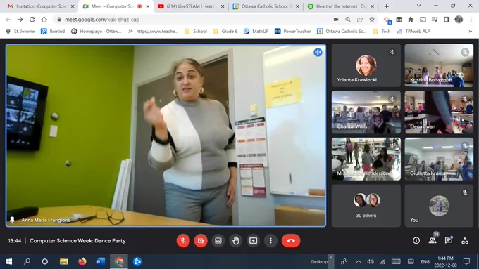The image size is (479, 269).
Task: Switch to the Invitation: Computer Science Gmail tab
Action: tap(42, 6)
